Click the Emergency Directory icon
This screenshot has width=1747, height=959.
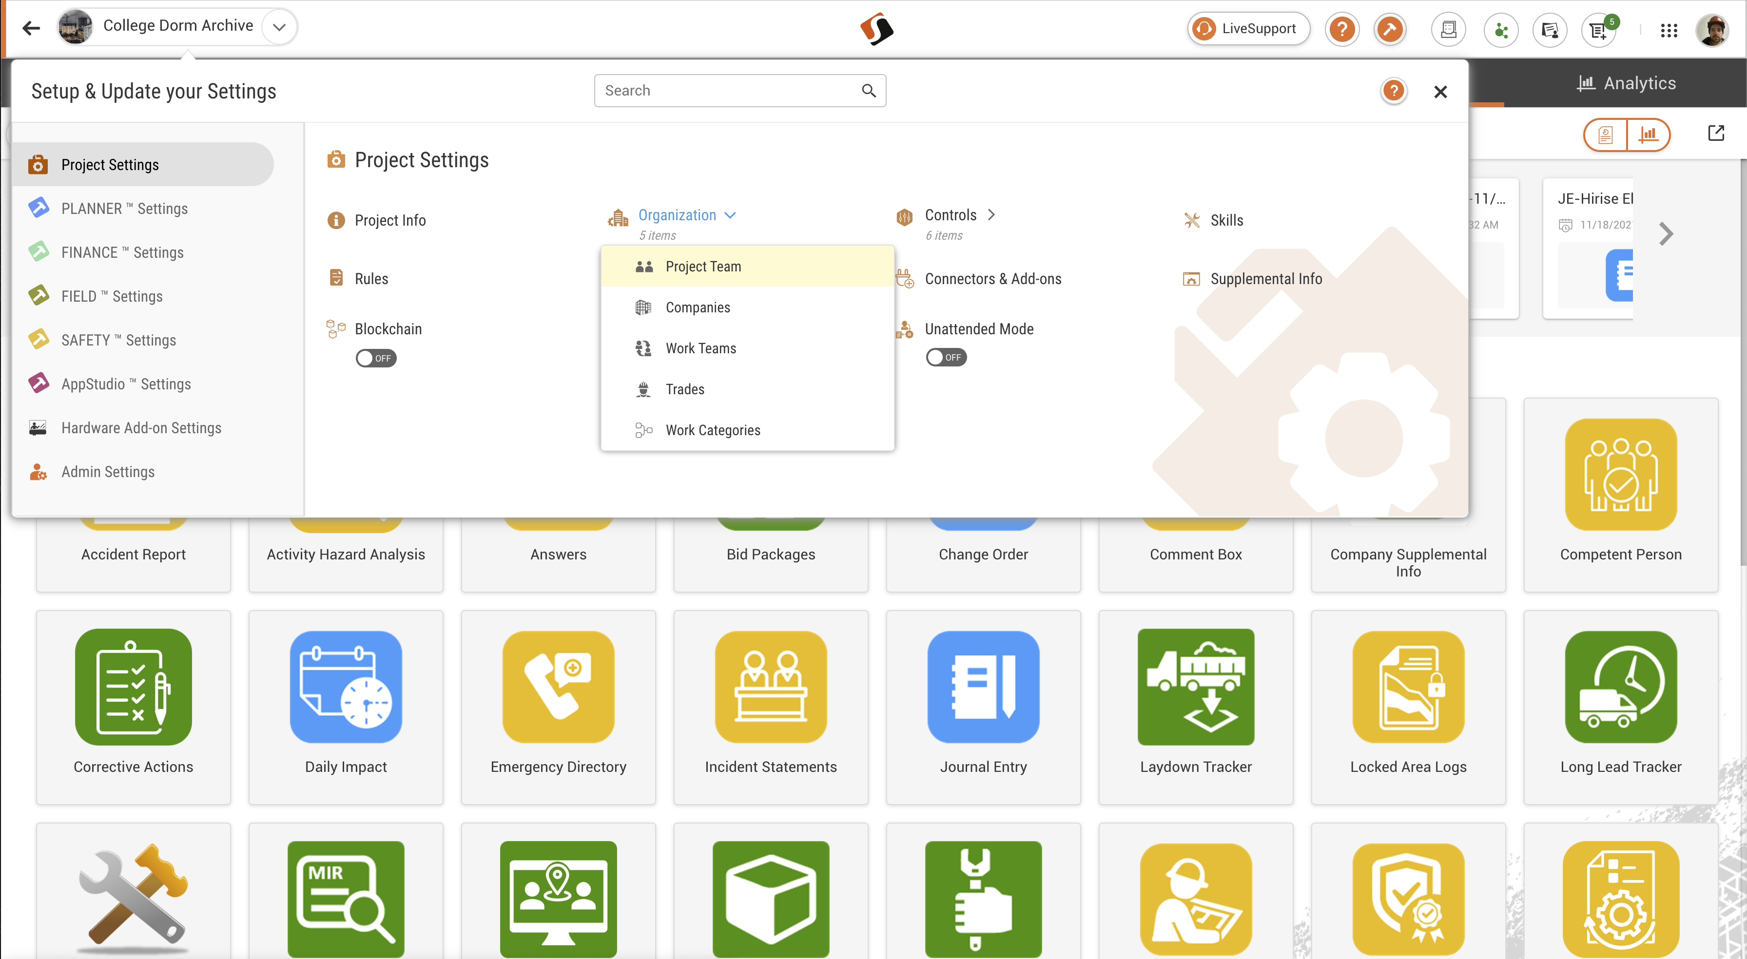558,686
